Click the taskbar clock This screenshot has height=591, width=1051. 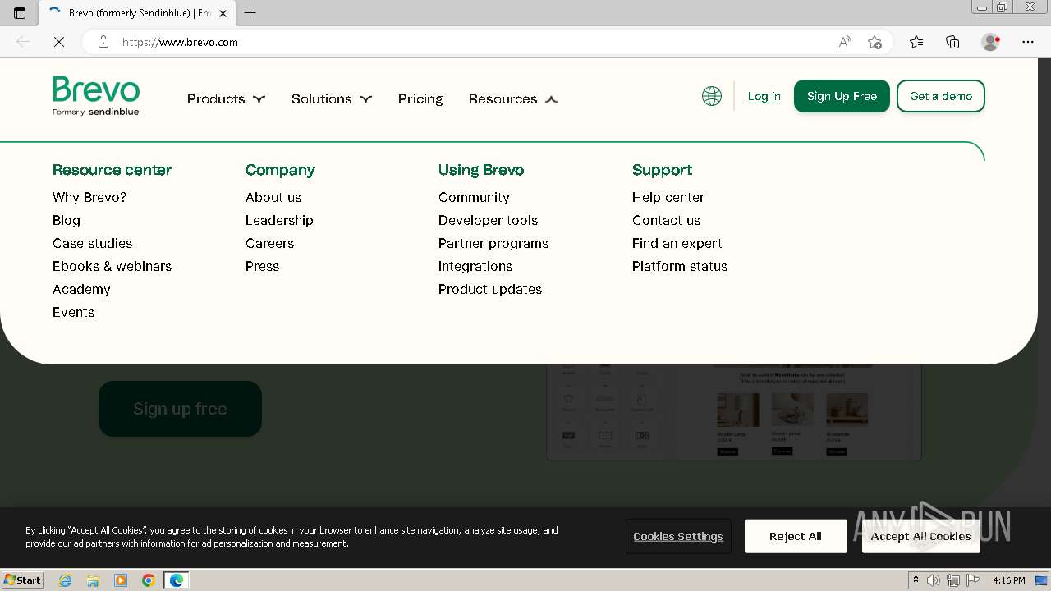pyautogui.click(x=1008, y=580)
